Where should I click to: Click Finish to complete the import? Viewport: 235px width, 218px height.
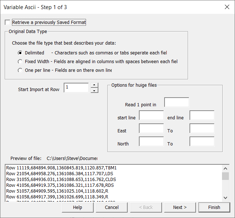click(214, 207)
